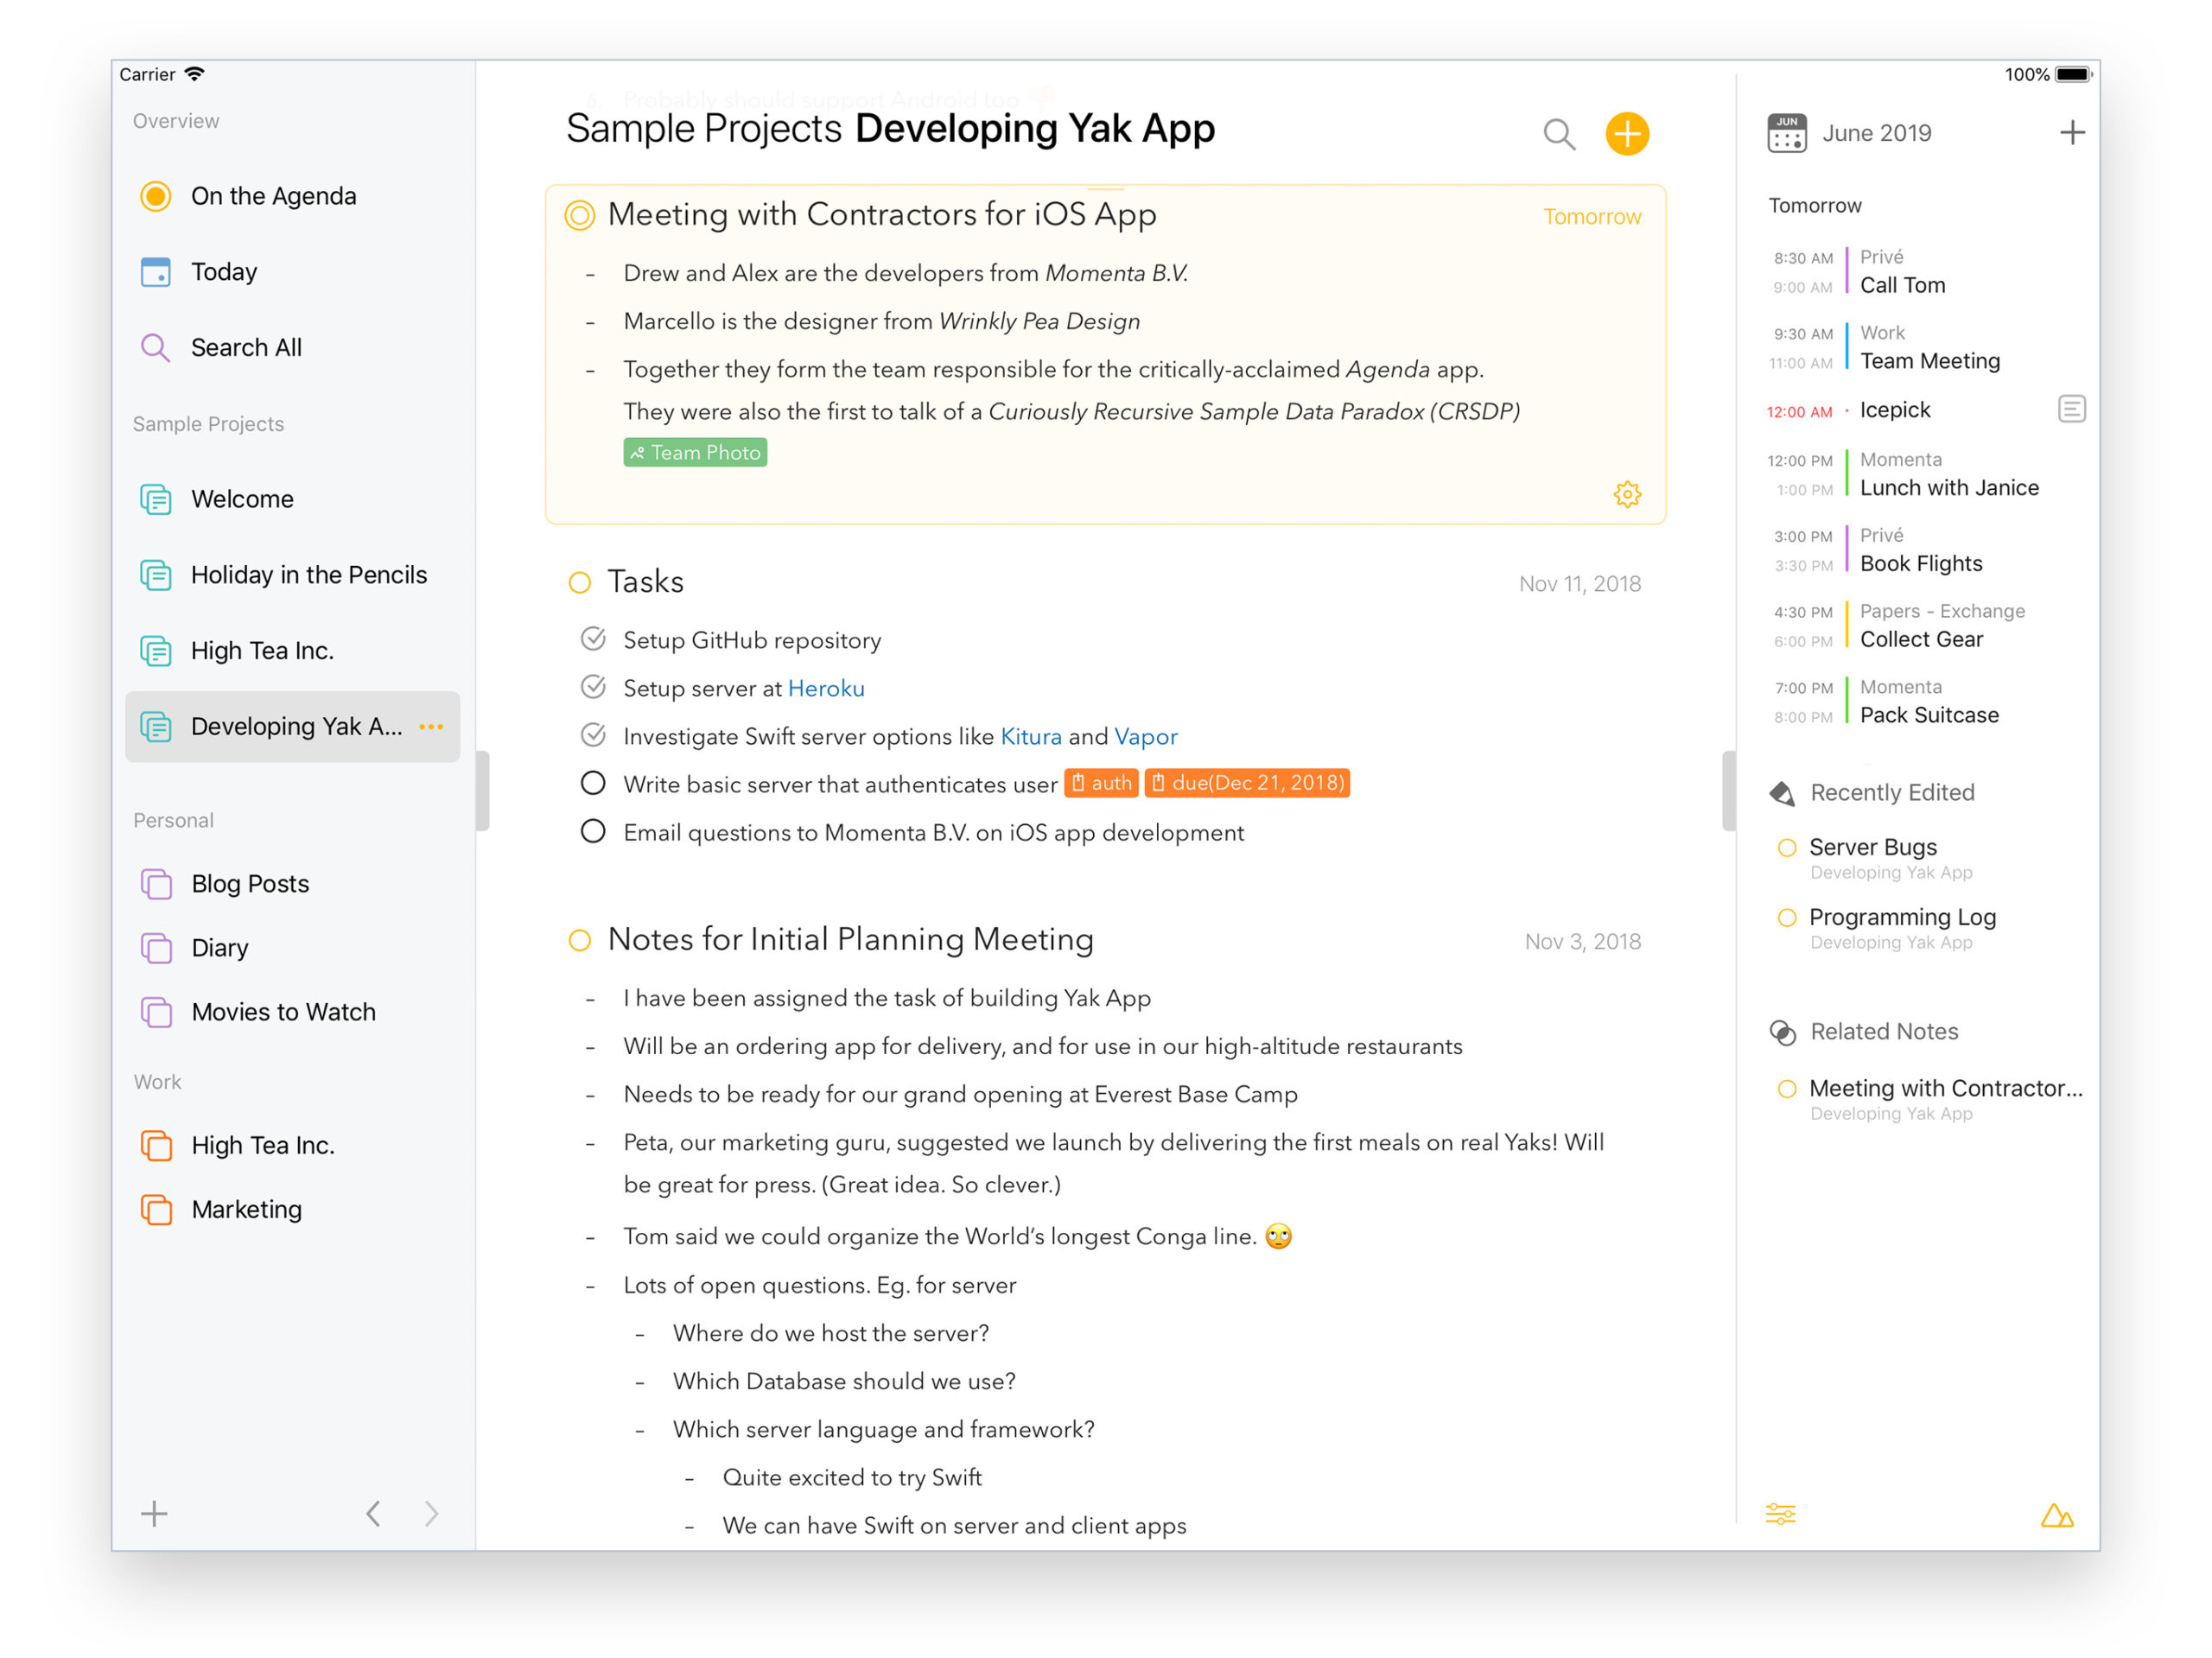Open the Heroku link
2212x1658 pixels.
click(826, 689)
